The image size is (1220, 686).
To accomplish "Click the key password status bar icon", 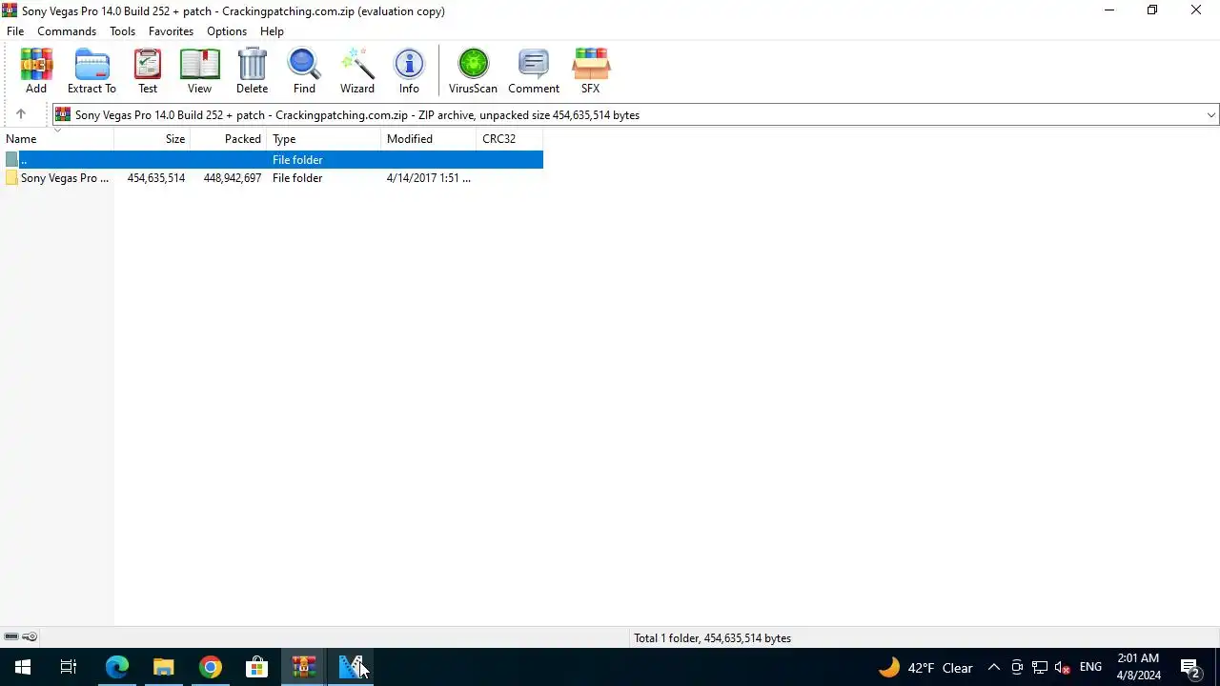I will click(x=30, y=636).
